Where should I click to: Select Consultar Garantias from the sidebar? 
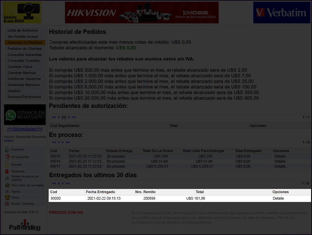25,55
